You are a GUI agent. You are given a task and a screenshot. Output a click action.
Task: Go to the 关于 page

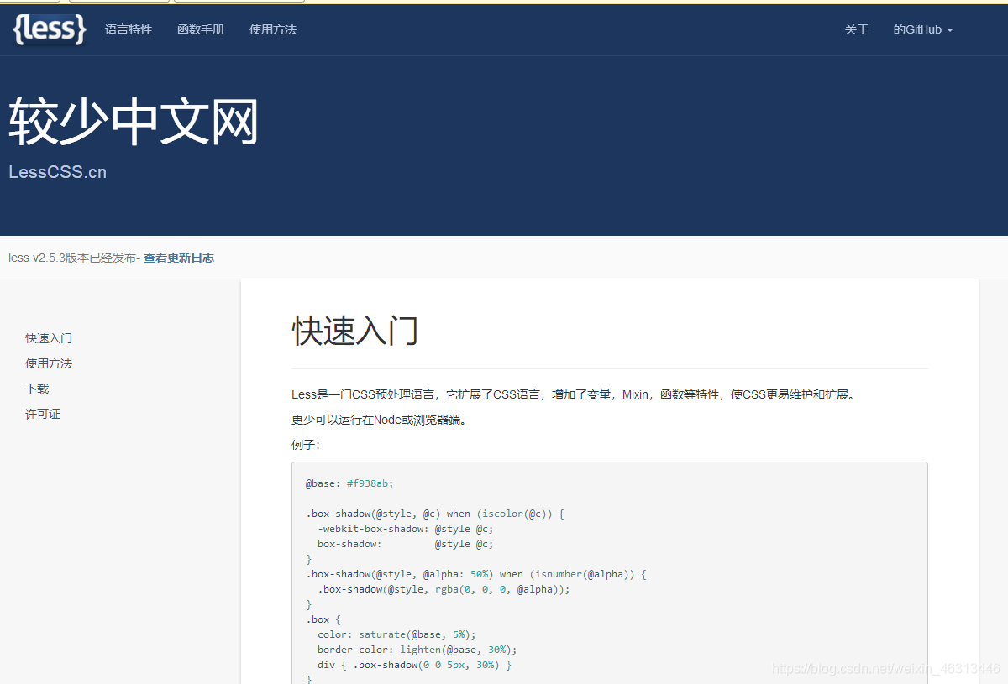pos(856,29)
